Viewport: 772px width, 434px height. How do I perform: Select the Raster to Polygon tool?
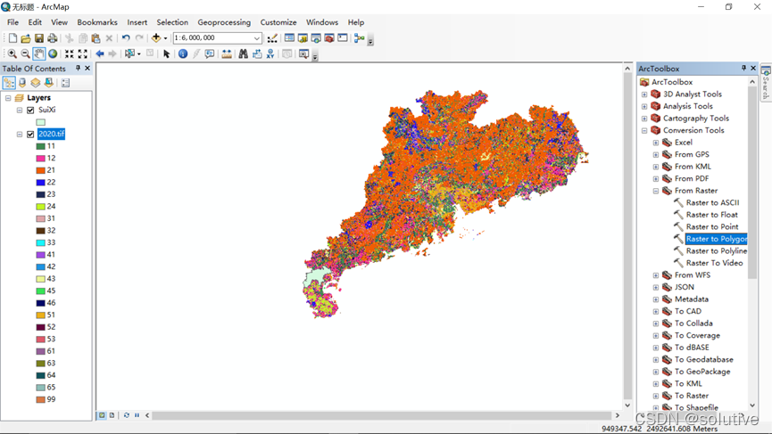715,239
